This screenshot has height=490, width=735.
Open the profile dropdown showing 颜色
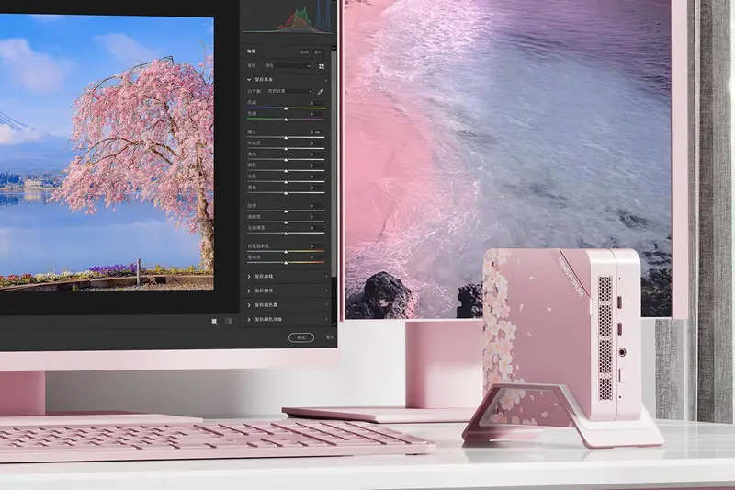tap(288, 66)
